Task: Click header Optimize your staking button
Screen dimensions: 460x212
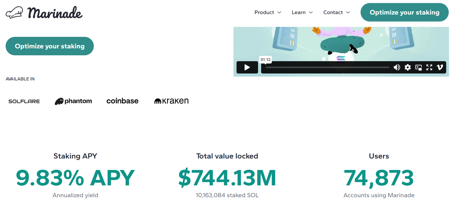Action: (x=404, y=13)
